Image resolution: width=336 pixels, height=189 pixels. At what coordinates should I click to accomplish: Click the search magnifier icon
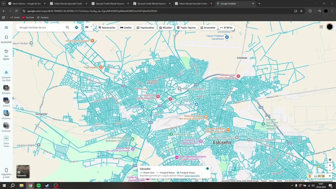tap(67, 28)
